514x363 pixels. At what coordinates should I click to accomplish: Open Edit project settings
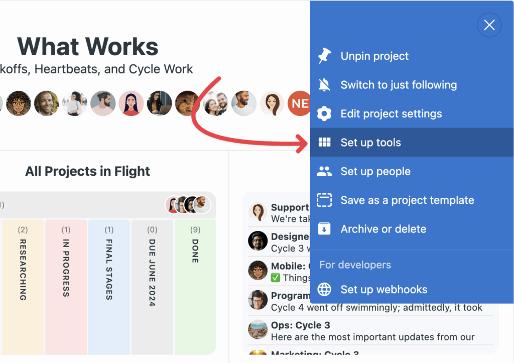[x=391, y=114]
